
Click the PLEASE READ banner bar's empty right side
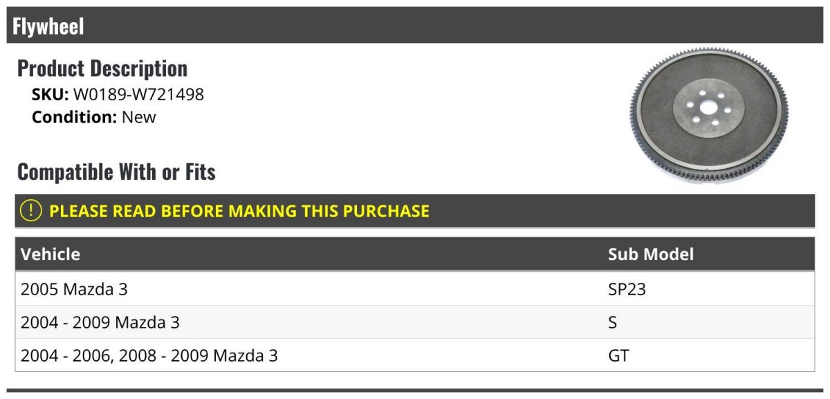[622, 211]
